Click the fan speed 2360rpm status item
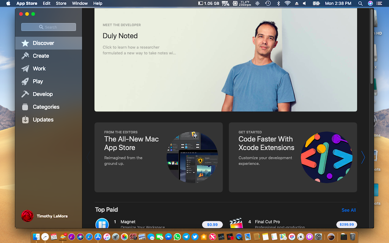This screenshot has width=389, height=243. tap(242, 3)
